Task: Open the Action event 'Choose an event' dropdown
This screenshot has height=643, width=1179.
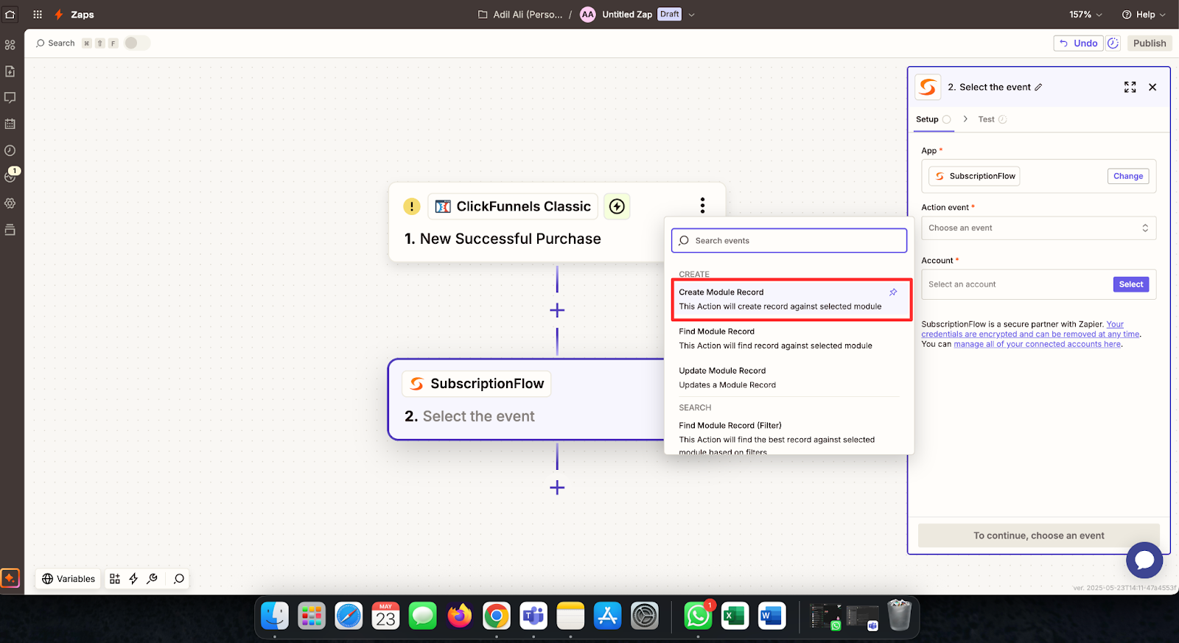Action: (1038, 228)
